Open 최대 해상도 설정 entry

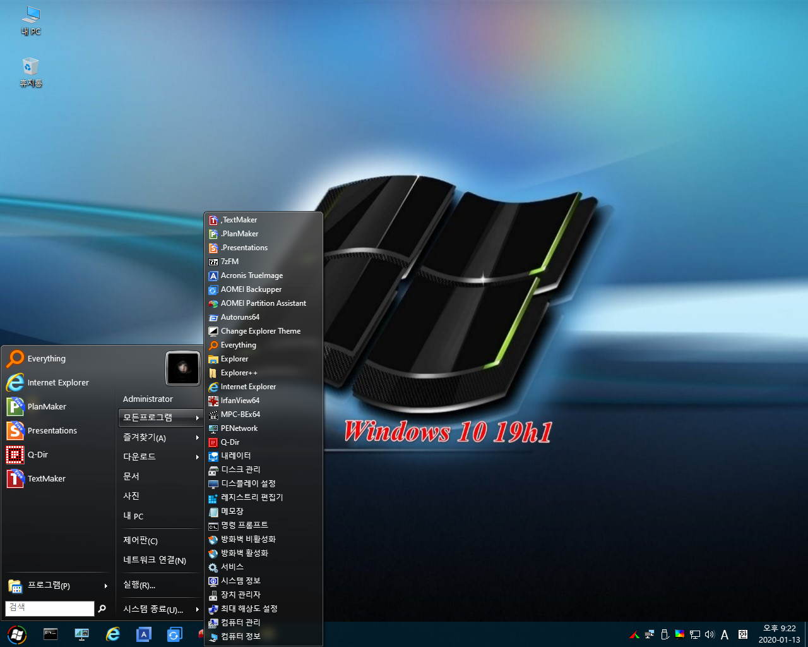click(x=263, y=608)
